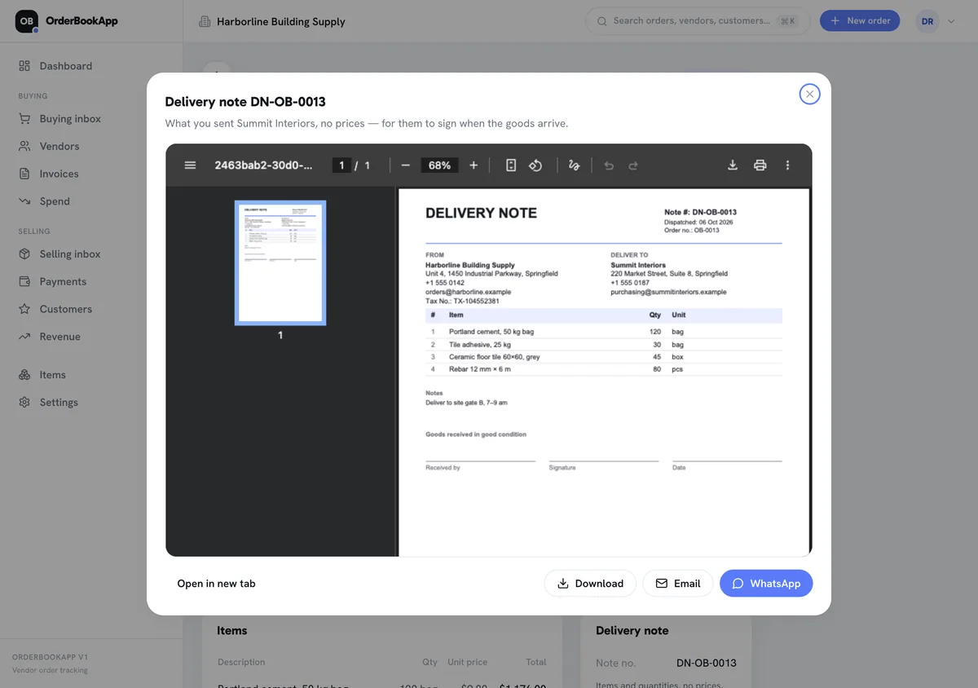Select the page 1 thumbnail
This screenshot has width=978, height=688.
pyautogui.click(x=280, y=262)
